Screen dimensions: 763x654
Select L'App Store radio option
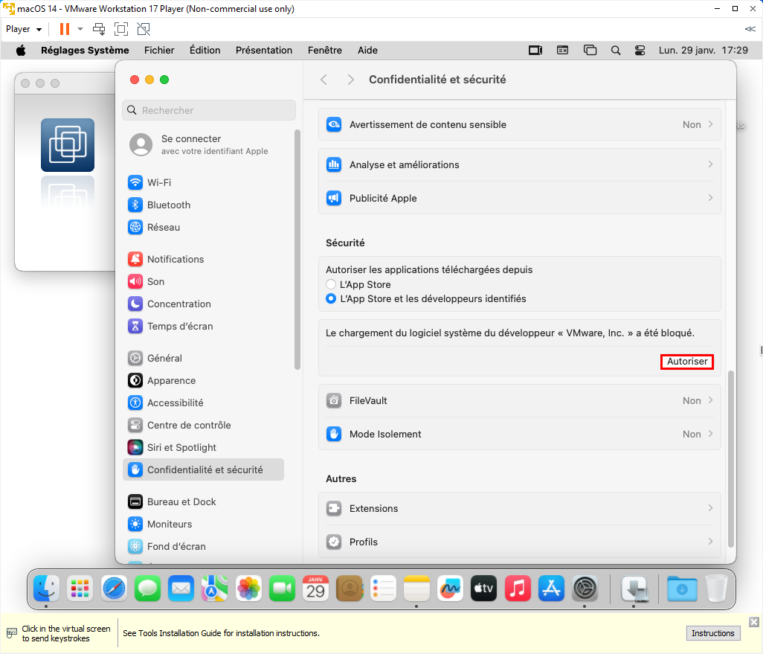(331, 284)
